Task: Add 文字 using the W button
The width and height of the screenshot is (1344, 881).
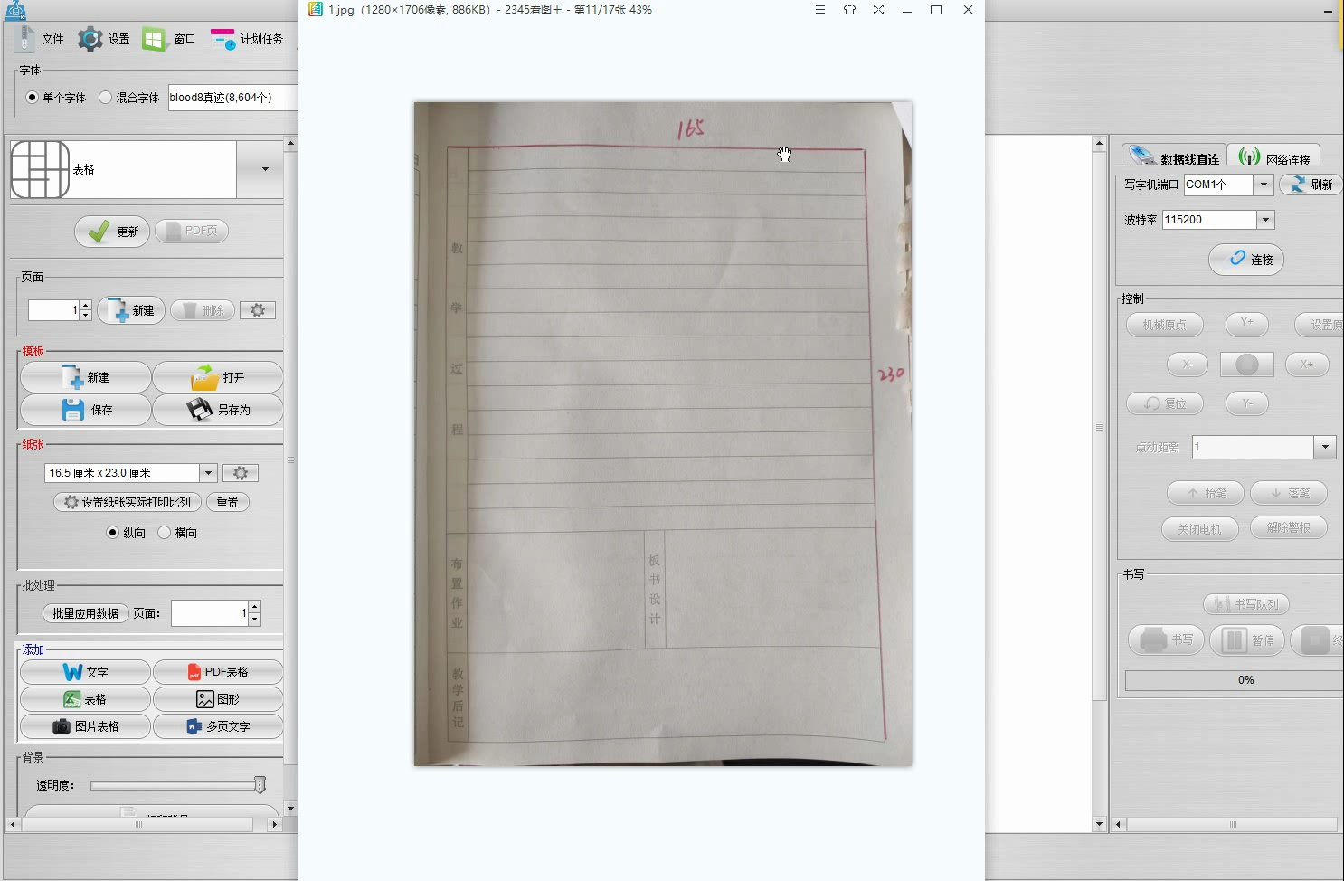Action: click(85, 672)
